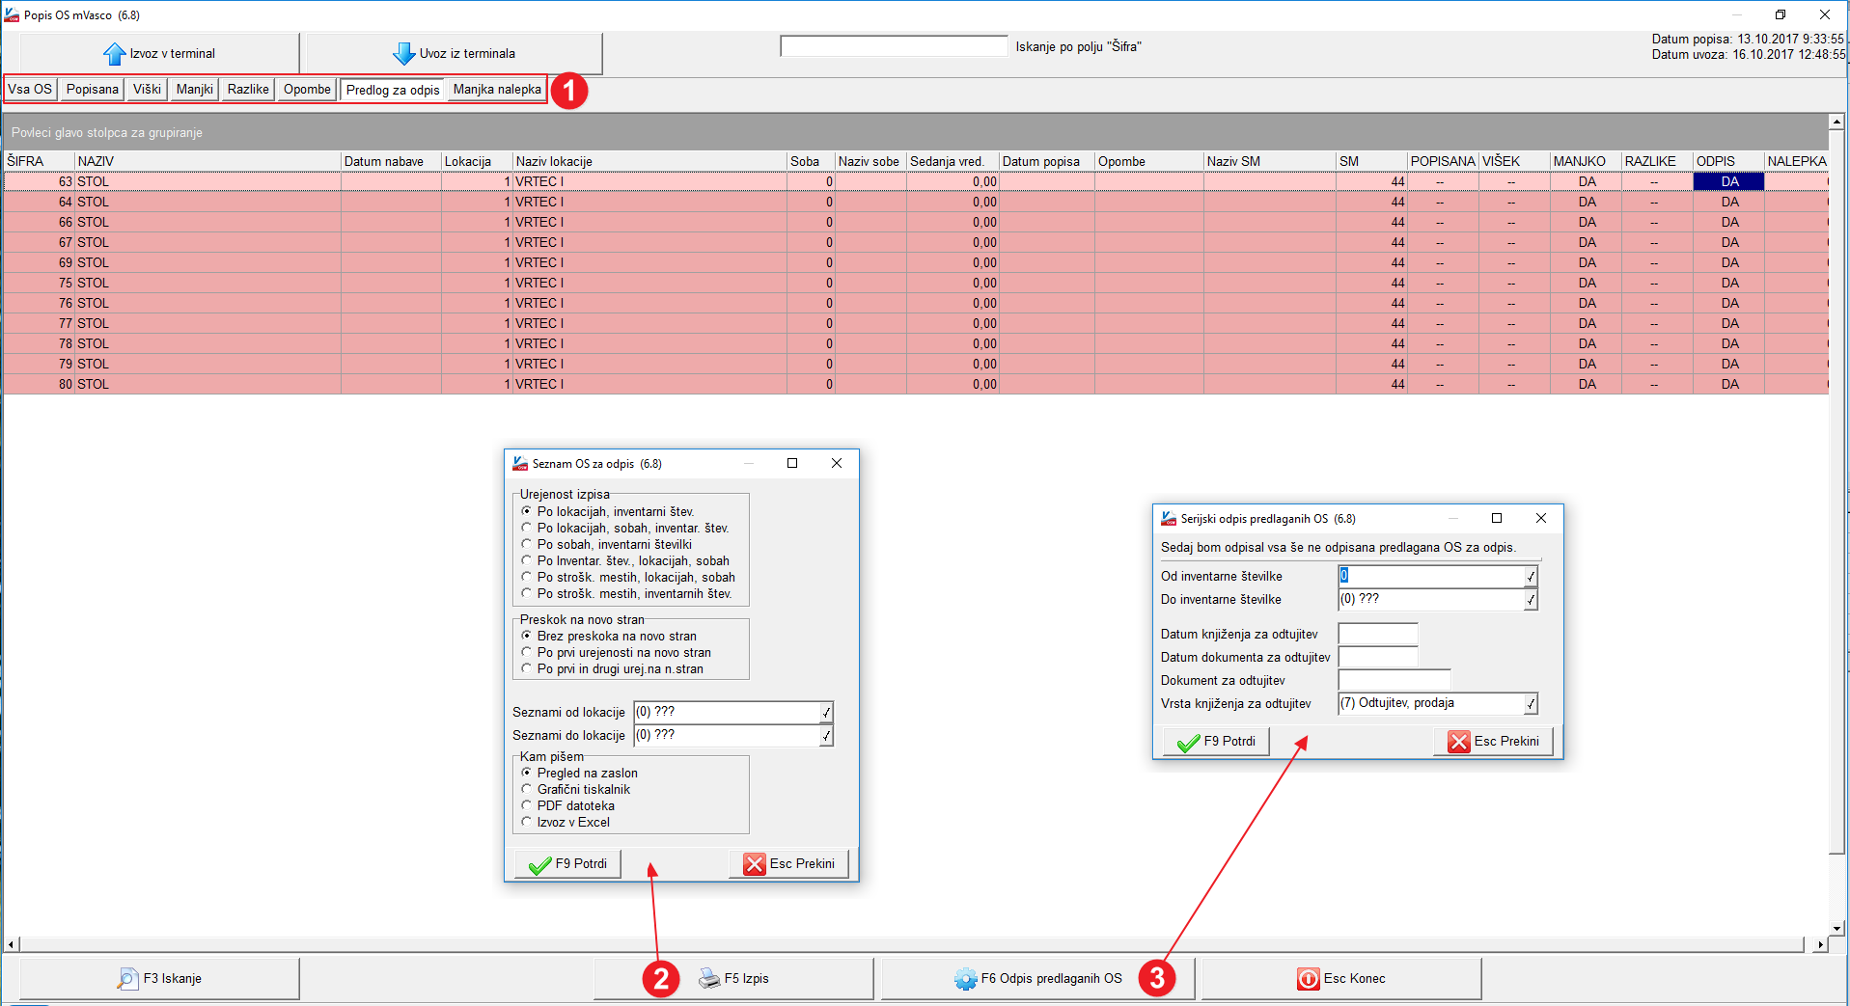Click the red power icon on Esc Konec
1850x1006 pixels.
click(x=1308, y=979)
